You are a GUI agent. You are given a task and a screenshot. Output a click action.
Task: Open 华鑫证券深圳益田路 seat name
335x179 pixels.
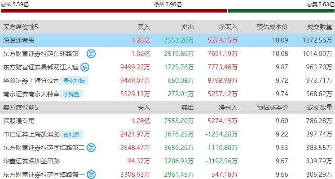tap(31, 161)
